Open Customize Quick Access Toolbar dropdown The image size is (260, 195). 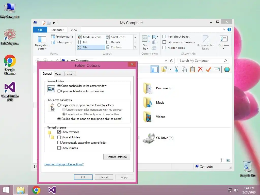(x=54, y=23)
